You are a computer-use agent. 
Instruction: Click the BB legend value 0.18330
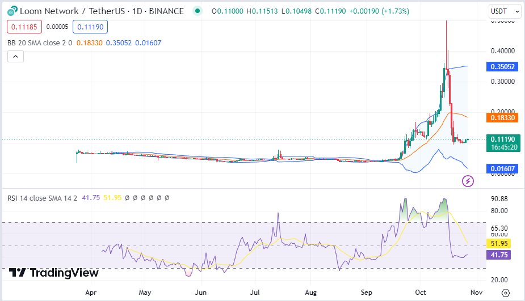tap(90, 43)
